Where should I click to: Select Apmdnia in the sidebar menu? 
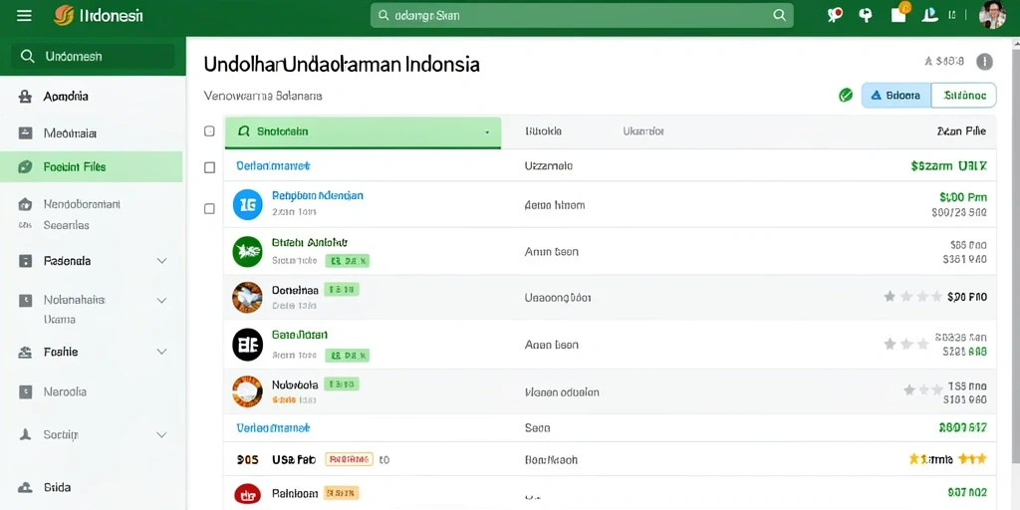66,97
